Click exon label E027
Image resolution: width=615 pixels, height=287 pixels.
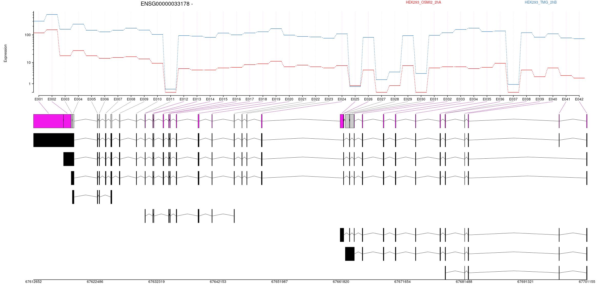(381, 99)
